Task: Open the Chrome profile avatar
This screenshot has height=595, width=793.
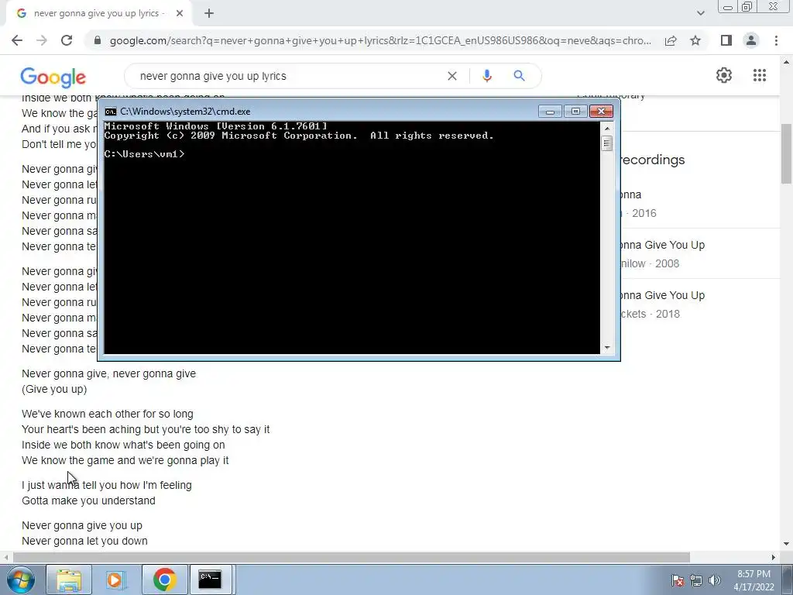Action: tap(751, 40)
